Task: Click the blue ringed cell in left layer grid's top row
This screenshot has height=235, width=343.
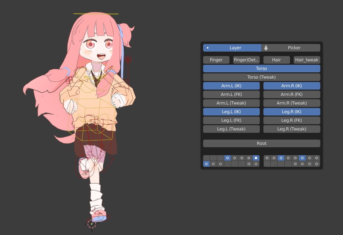Action: click(x=228, y=158)
